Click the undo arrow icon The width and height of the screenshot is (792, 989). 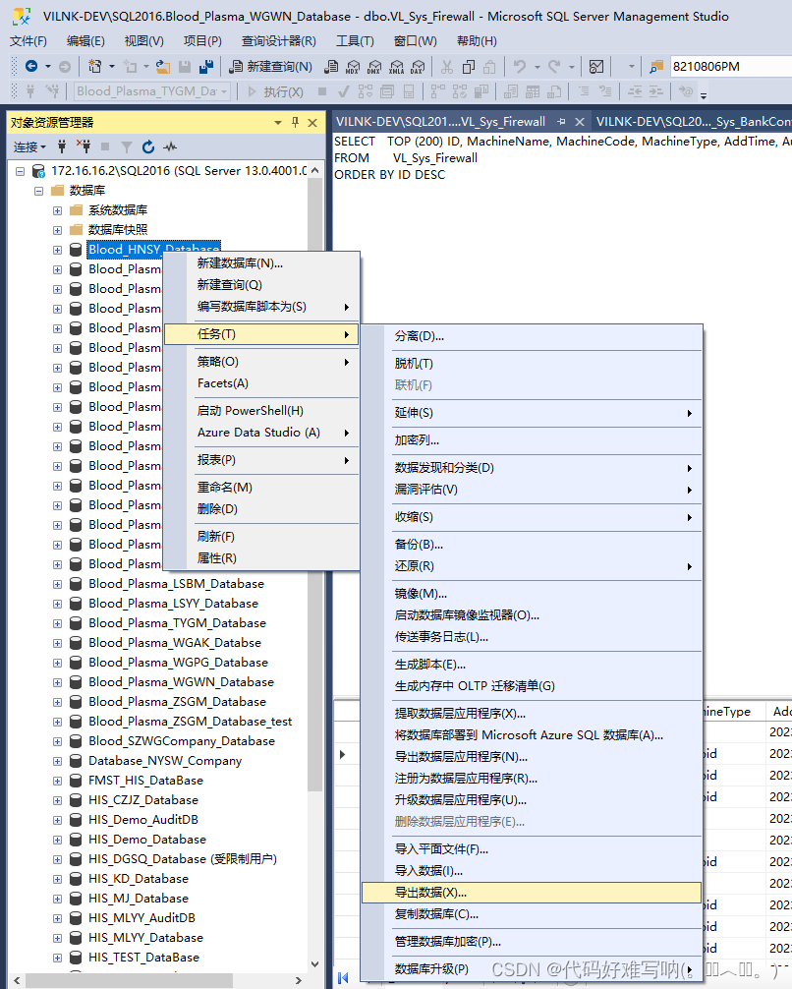(x=520, y=66)
